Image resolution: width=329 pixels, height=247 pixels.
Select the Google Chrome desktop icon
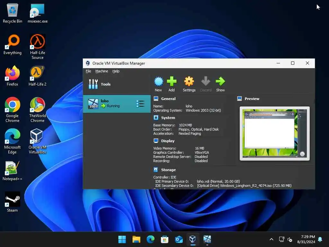[13, 110]
